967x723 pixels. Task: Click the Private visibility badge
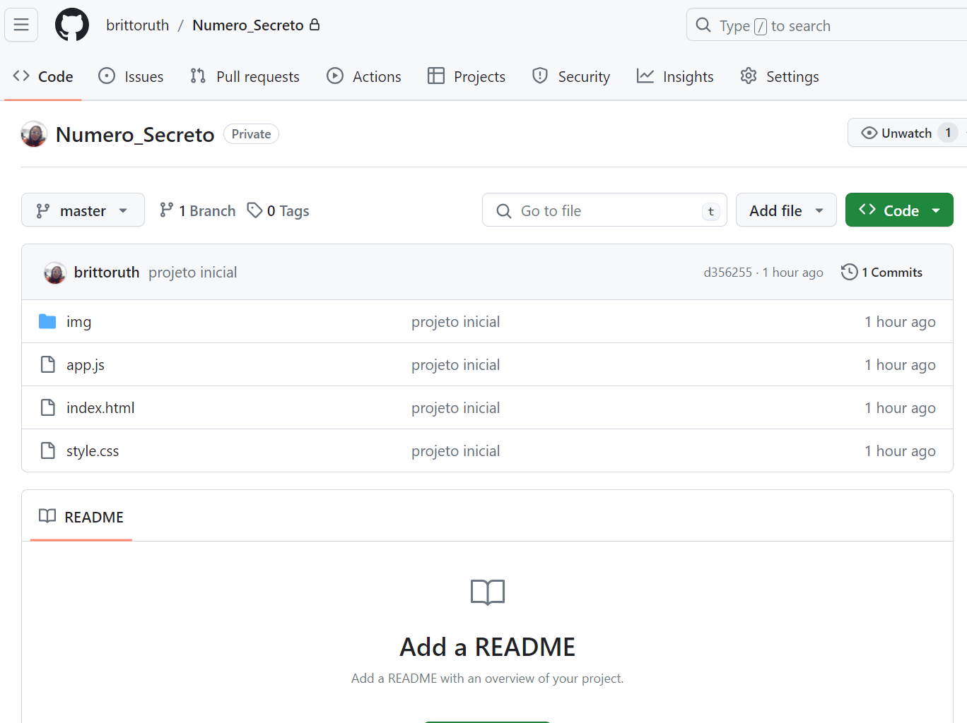point(251,134)
